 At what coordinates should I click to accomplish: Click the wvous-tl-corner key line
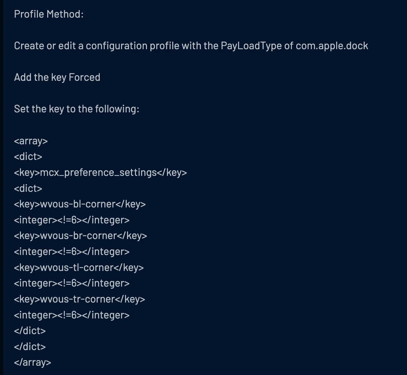point(79,267)
